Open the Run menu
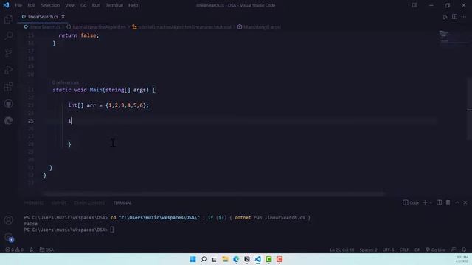This screenshot has width=472, height=265. [x=96, y=5]
